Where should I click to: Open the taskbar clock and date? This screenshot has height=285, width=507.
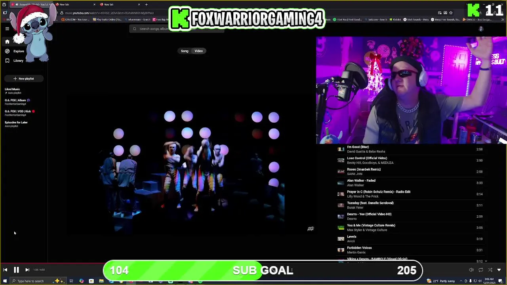click(489, 281)
